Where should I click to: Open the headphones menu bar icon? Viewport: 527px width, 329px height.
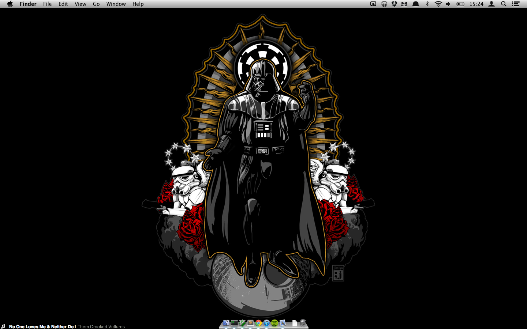tap(384, 4)
